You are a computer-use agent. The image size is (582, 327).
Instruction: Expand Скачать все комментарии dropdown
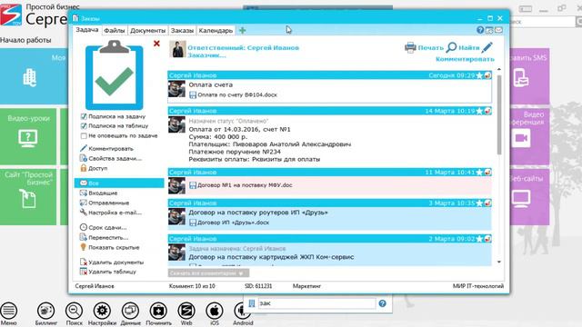click(x=208, y=273)
